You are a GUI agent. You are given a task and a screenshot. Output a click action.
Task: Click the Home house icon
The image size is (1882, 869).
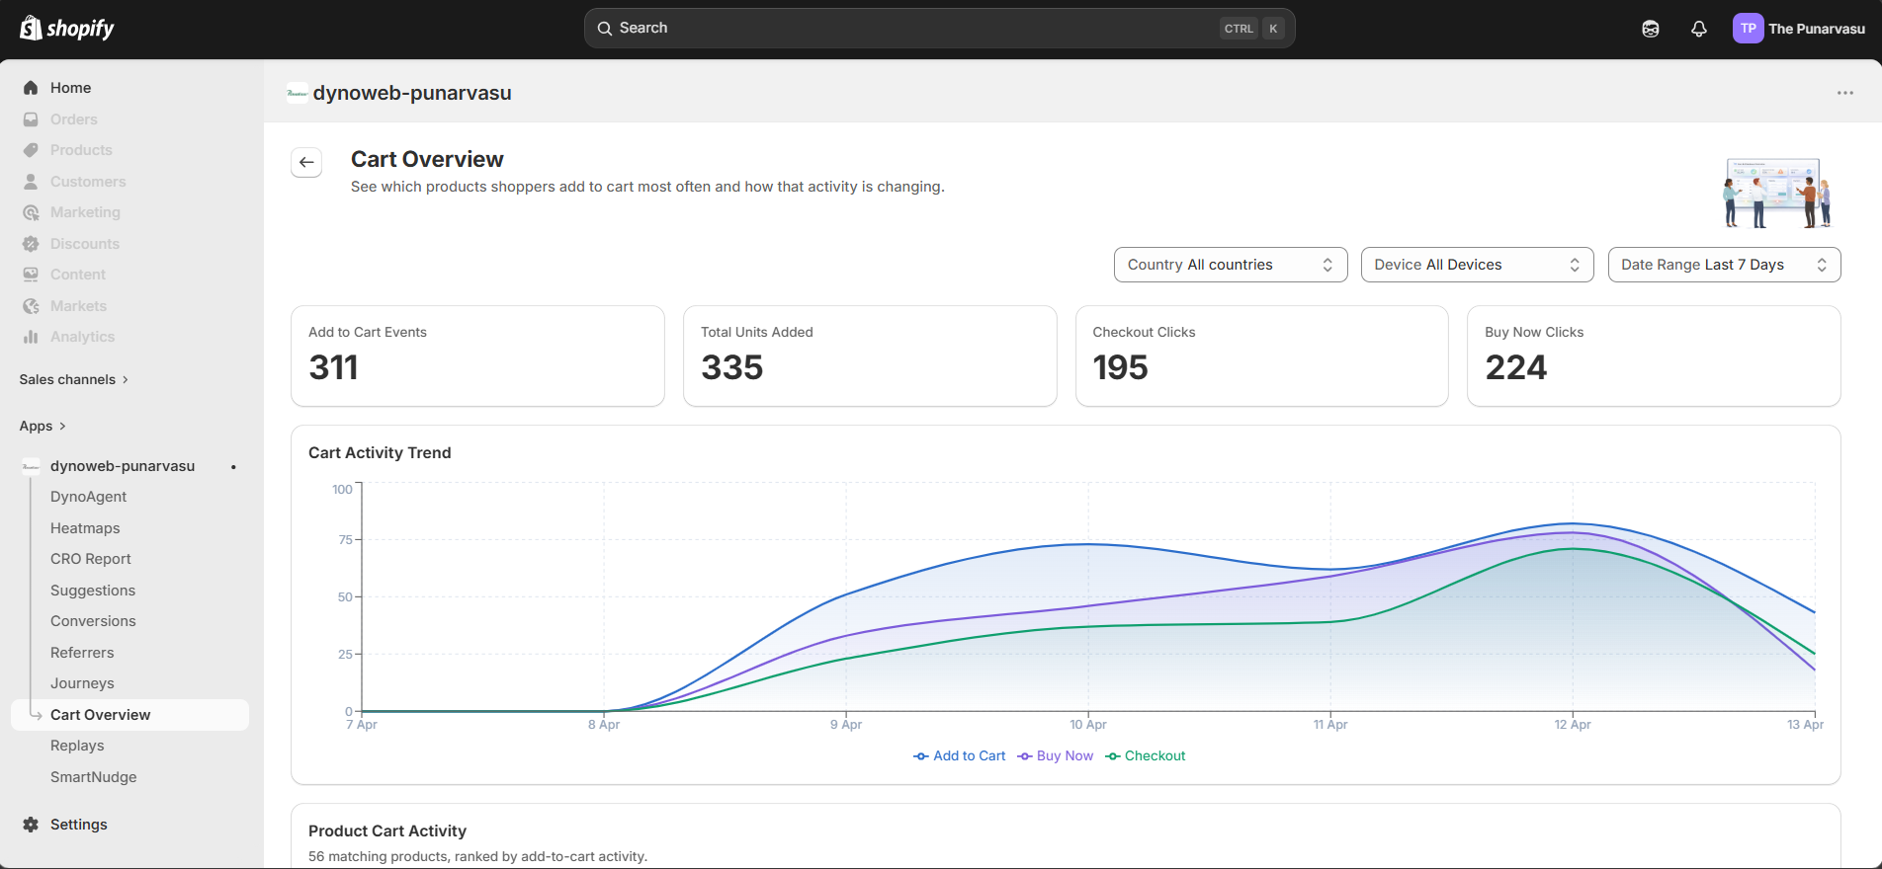pyautogui.click(x=31, y=88)
